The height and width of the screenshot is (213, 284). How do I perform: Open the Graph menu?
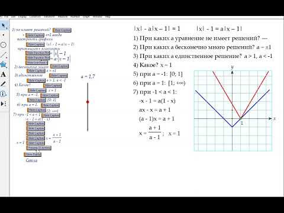tap(86, 17)
